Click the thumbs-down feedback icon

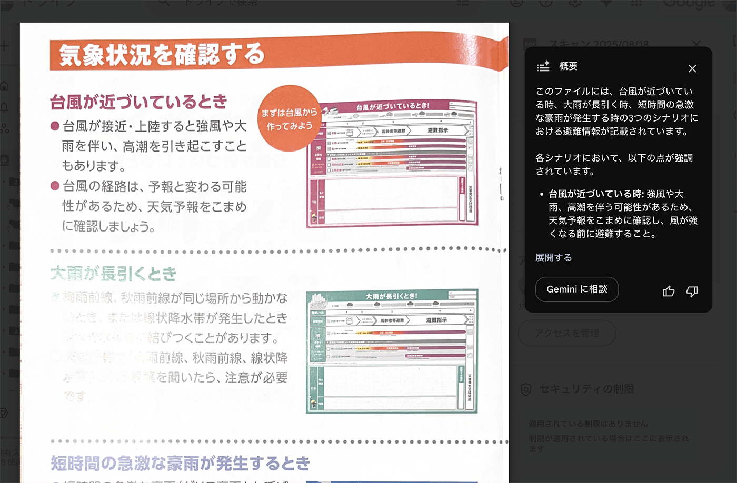pos(692,291)
